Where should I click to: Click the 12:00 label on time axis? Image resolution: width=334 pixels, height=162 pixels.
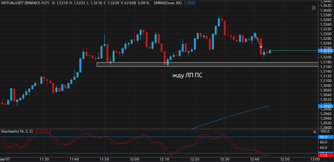[x=134, y=159]
